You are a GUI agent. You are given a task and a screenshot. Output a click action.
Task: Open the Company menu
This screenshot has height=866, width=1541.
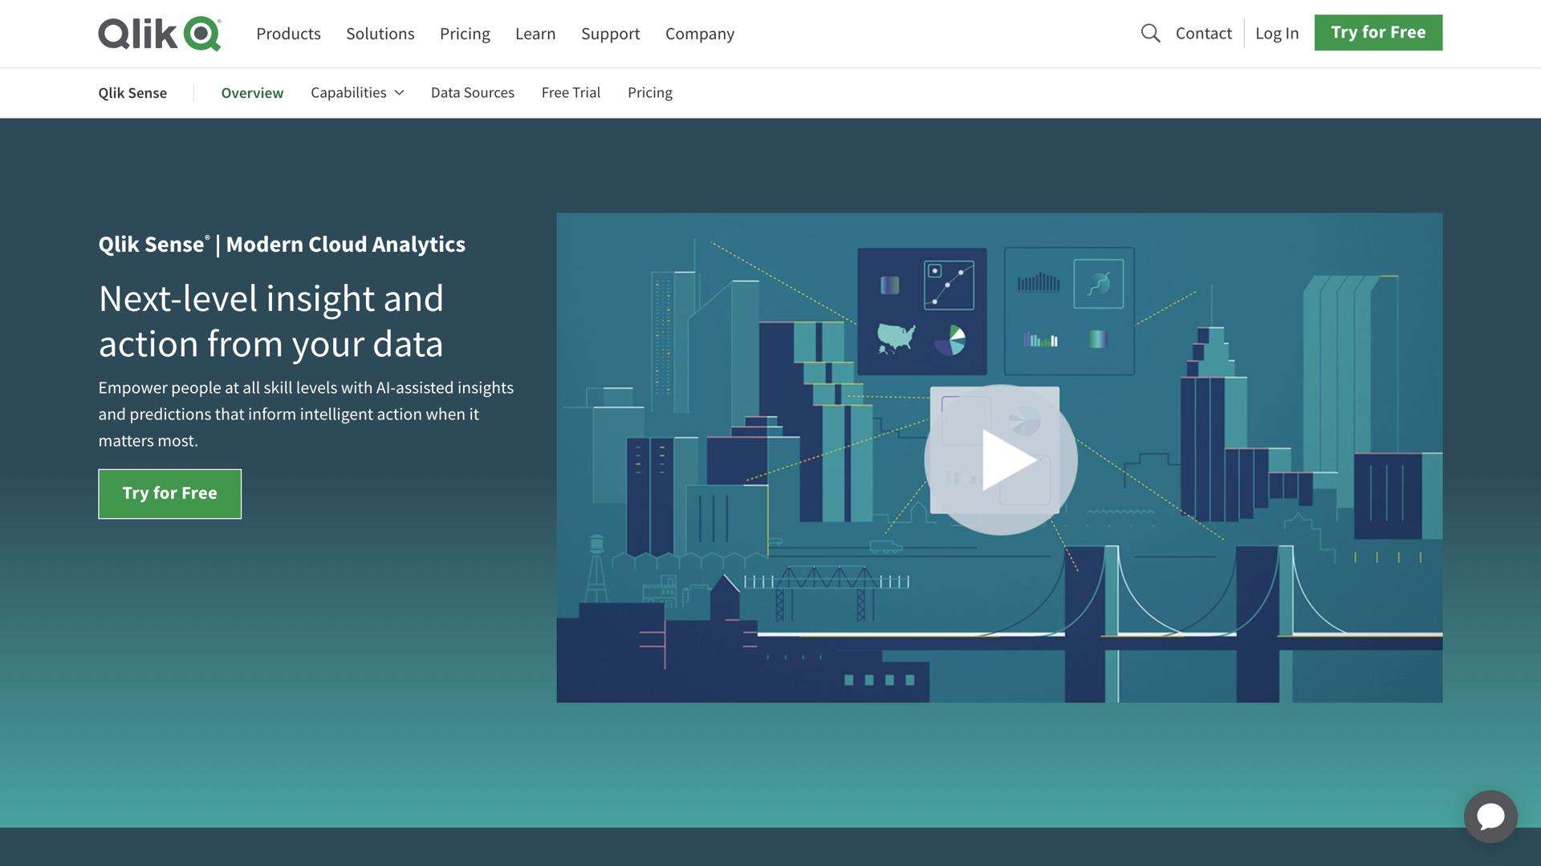699,34
